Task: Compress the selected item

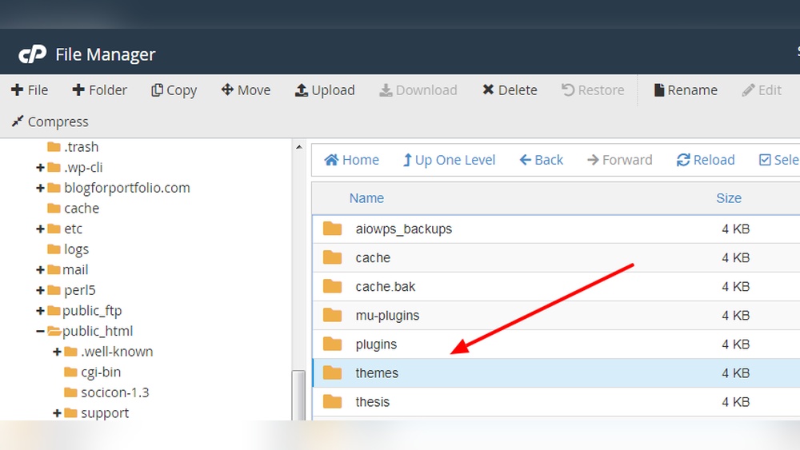Action: click(50, 121)
